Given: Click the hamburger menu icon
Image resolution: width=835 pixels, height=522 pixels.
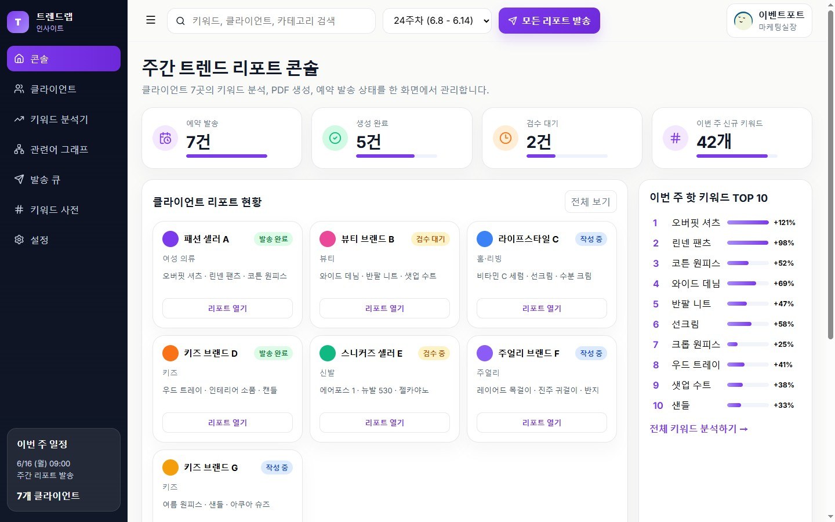Looking at the screenshot, I should click(151, 20).
